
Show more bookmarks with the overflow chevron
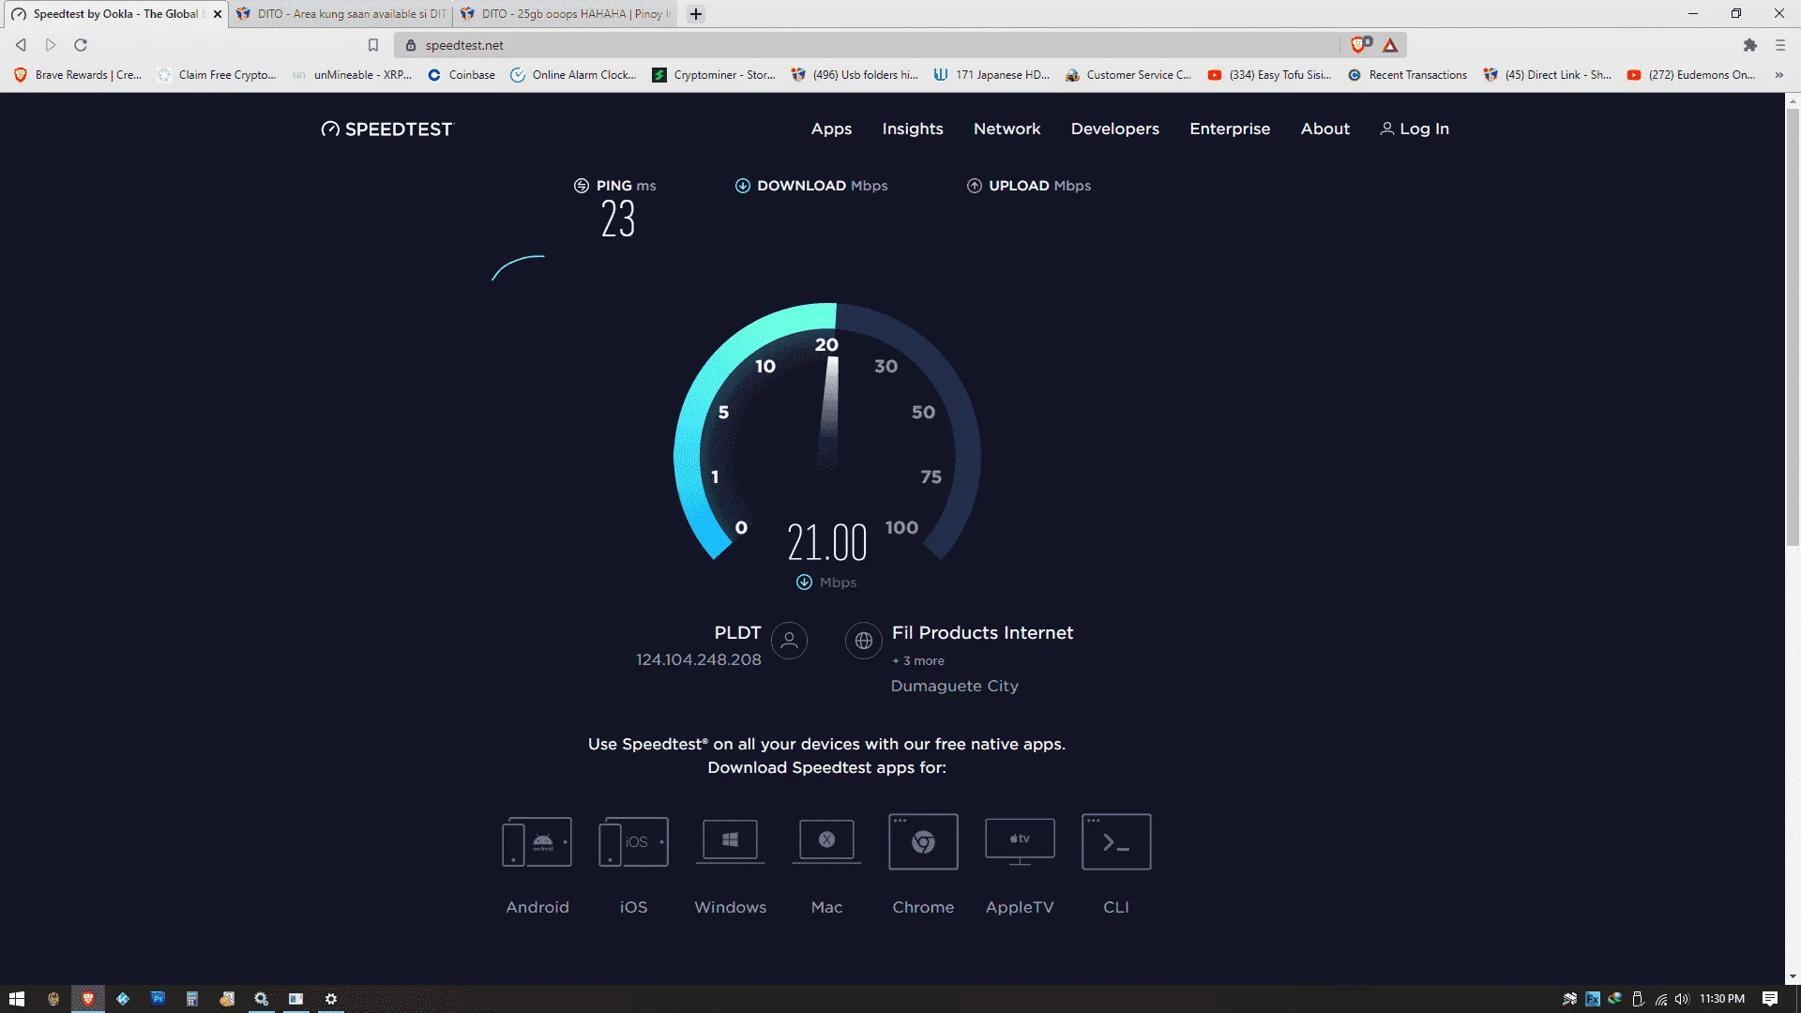(x=1778, y=75)
